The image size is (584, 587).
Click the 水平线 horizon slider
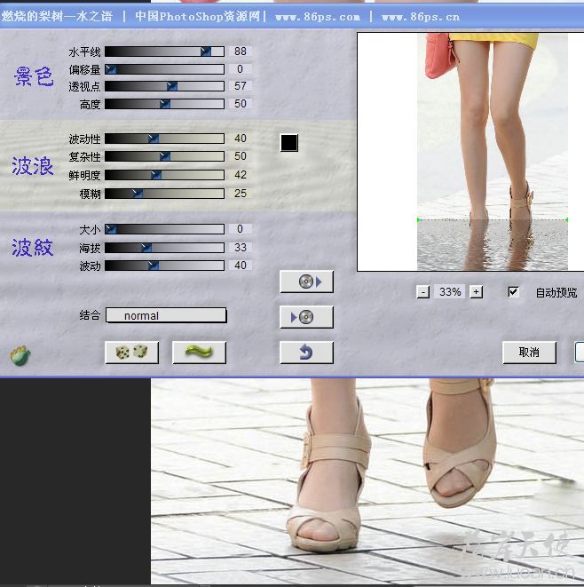(x=164, y=52)
